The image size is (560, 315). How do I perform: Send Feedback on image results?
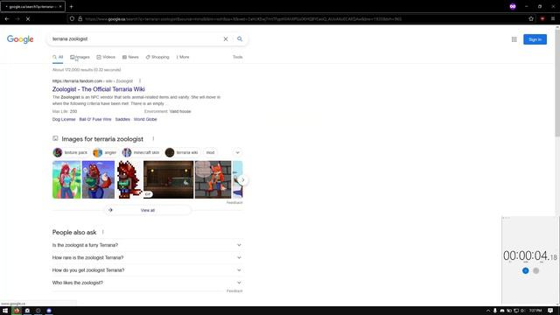[234, 202]
